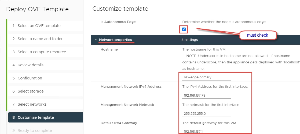Click the hostname field containing nsx-edge-primary
The width and height of the screenshot is (300, 134).
(x=206, y=77)
